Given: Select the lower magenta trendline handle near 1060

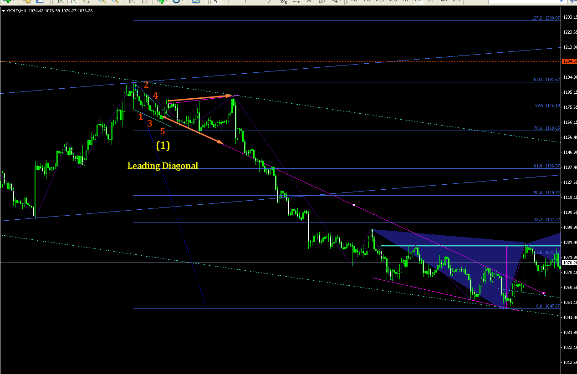Looking at the screenshot, I should coord(544,293).
